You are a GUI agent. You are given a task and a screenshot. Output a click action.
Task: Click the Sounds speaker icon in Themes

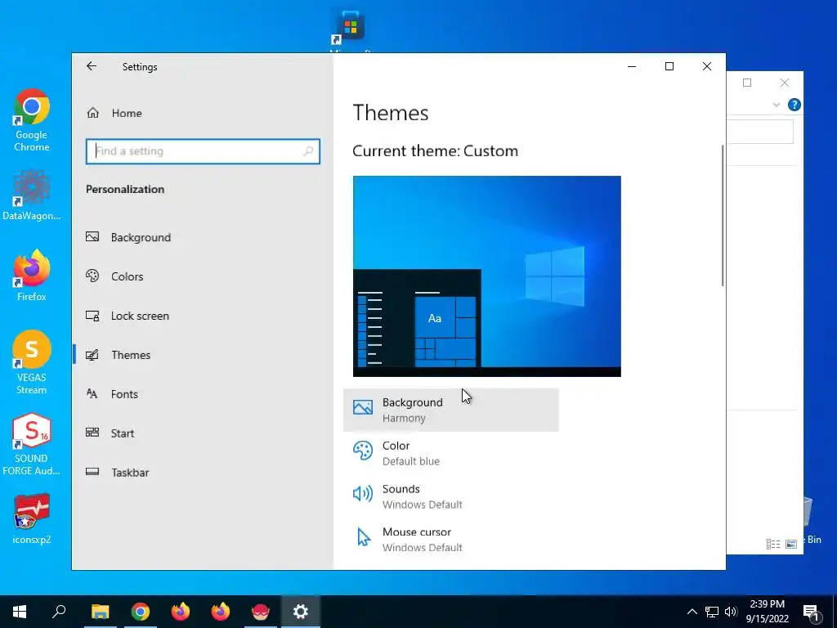point(362,494)
